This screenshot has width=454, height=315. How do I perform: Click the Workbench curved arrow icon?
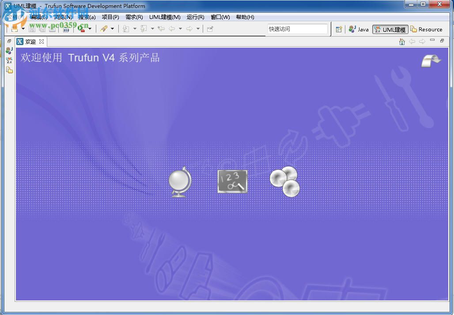(x=431, y=60)
